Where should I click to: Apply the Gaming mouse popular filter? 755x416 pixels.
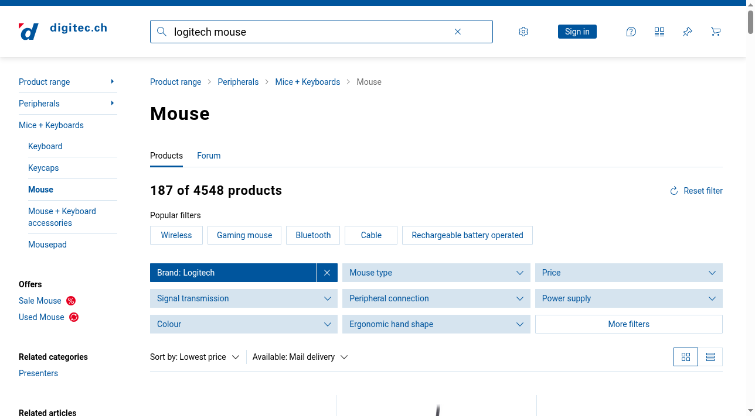[x=244, y=235]
